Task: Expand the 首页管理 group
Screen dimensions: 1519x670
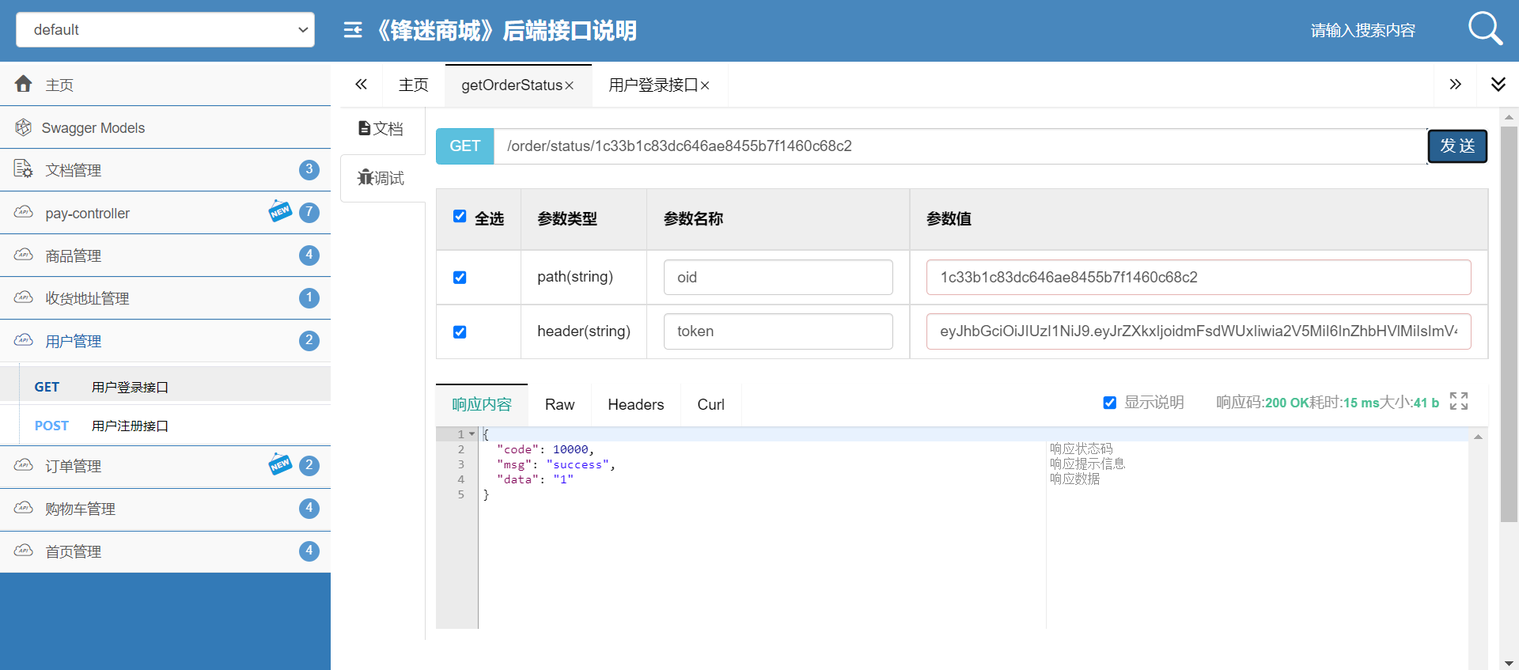Action: (165, 551)
